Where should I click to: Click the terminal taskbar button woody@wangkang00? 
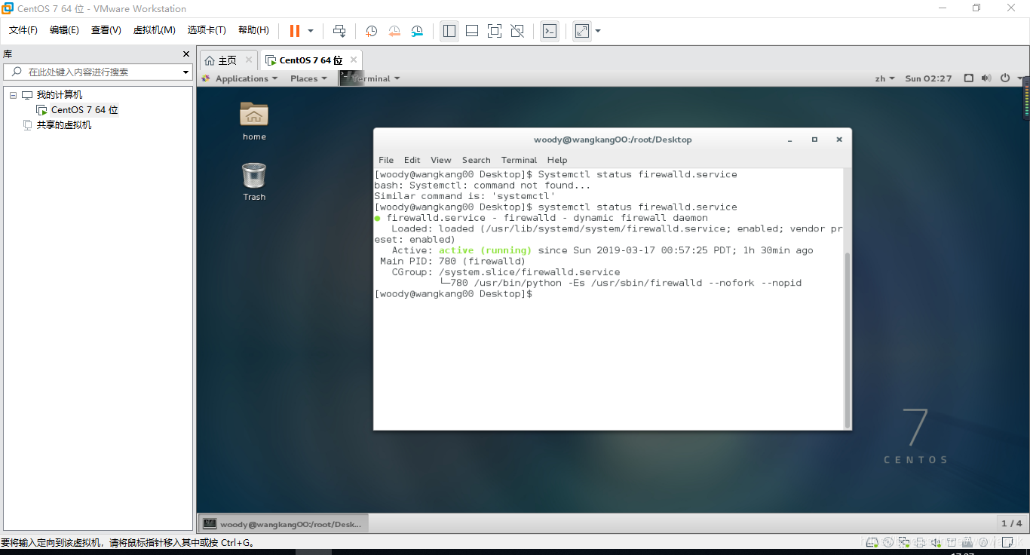click(x=283, y=523)
